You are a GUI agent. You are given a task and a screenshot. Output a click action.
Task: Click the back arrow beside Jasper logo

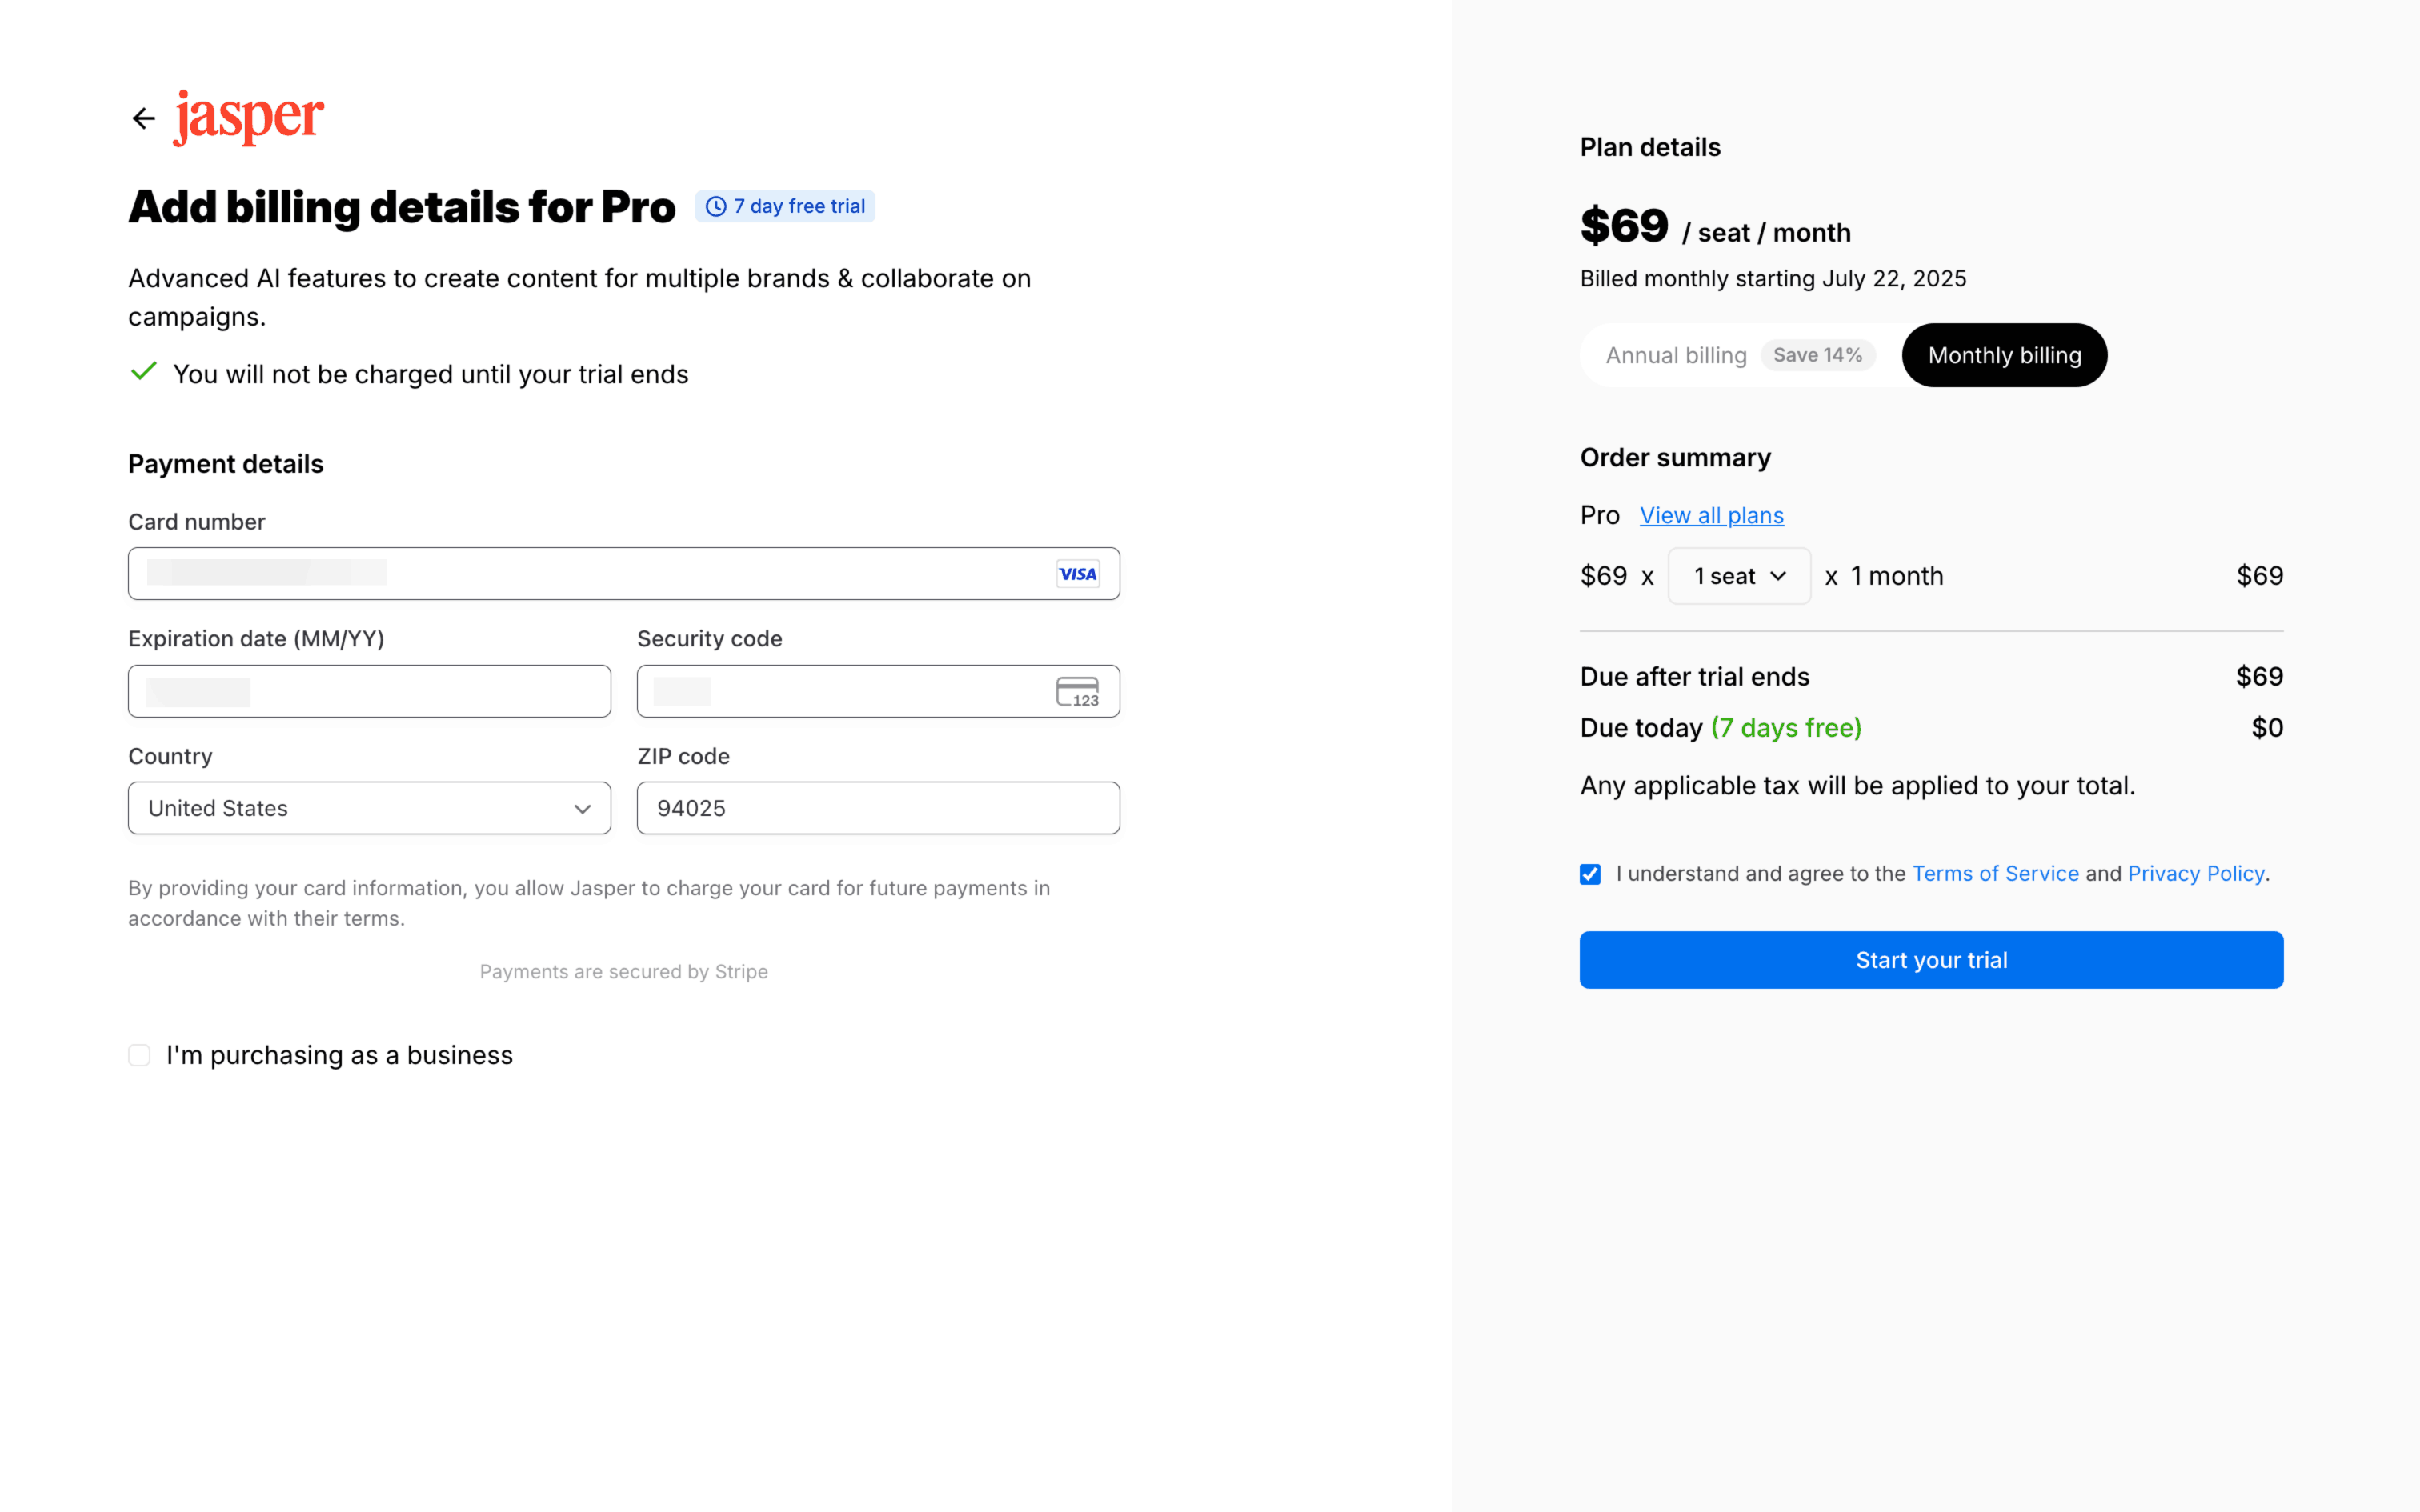[144, 119]
